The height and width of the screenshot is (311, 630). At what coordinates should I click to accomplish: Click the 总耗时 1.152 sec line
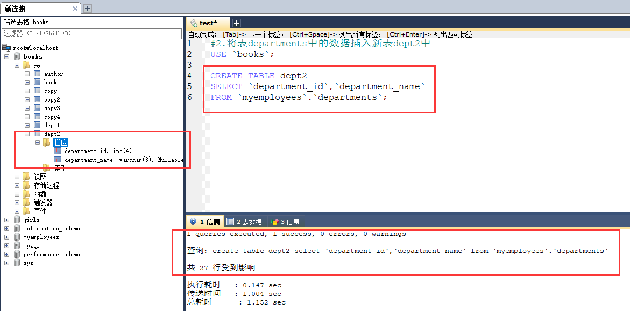[x=236, y=302]
